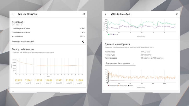Click the battery value 77% до 66%
This screenshot has height=106, width=189.
pos(146,52)
